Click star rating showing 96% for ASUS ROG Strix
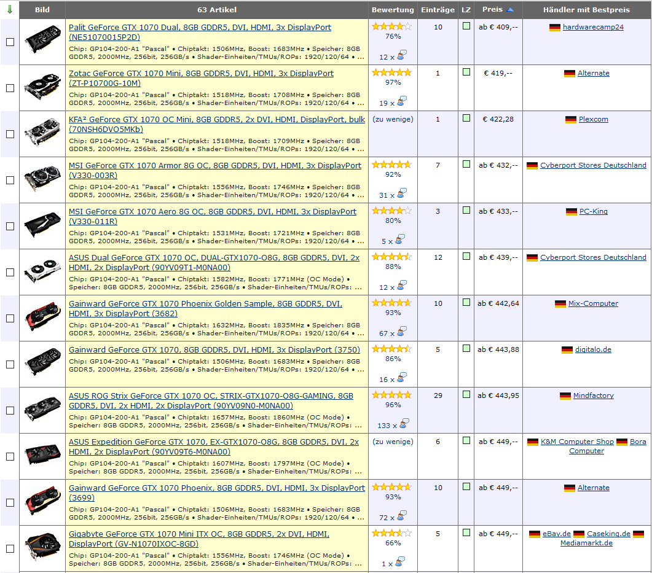This screenshot has width=652, height=573. 391,395
